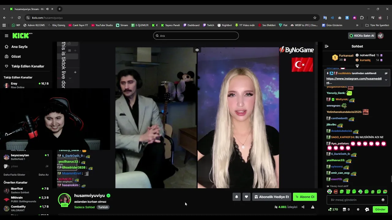392x220 pixels.
Task: Open ilkerfirat recommended channel
Action: pos(26,191)
